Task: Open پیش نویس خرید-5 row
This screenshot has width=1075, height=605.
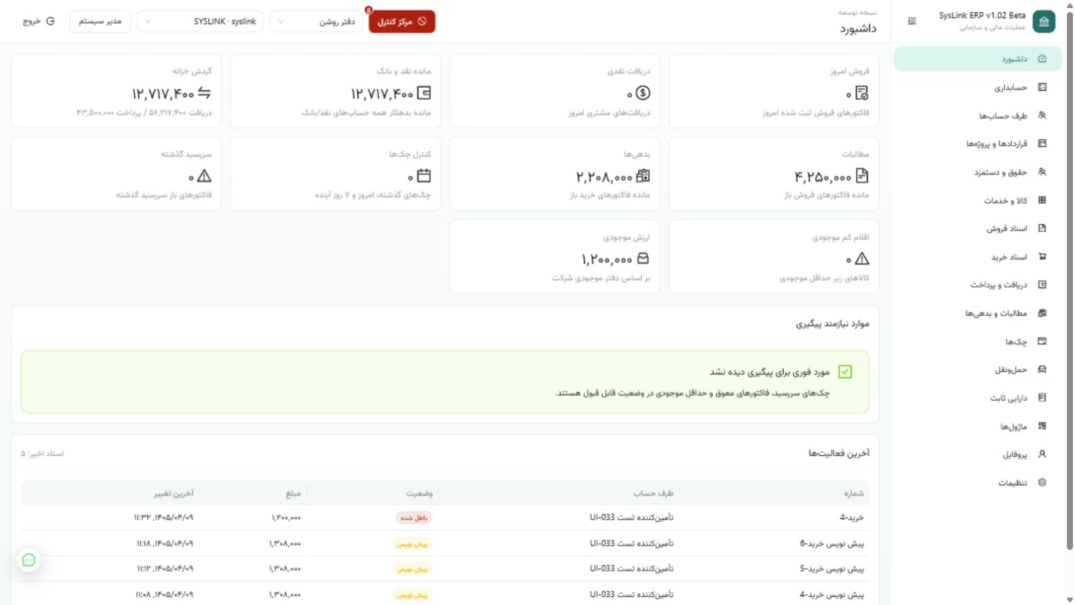Action: click(445, 568)
